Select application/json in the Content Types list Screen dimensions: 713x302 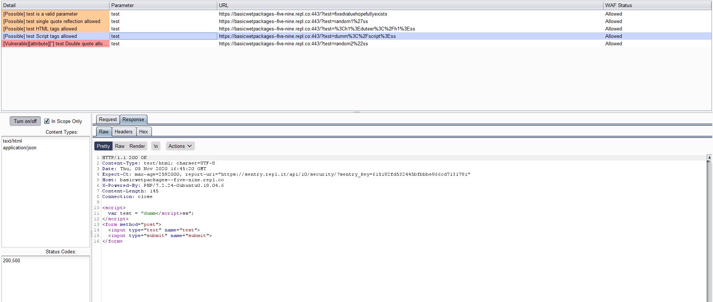(20, 147)
